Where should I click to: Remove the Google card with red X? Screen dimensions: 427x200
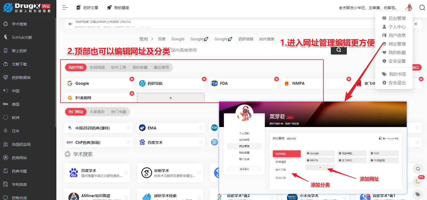132,79
